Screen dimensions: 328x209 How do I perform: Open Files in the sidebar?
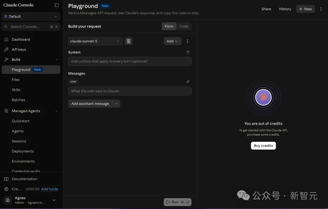15,80
